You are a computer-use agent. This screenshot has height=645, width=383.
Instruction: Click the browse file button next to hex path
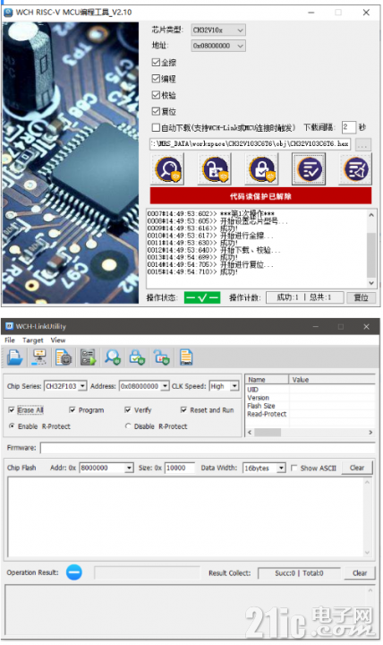(362, 144)
